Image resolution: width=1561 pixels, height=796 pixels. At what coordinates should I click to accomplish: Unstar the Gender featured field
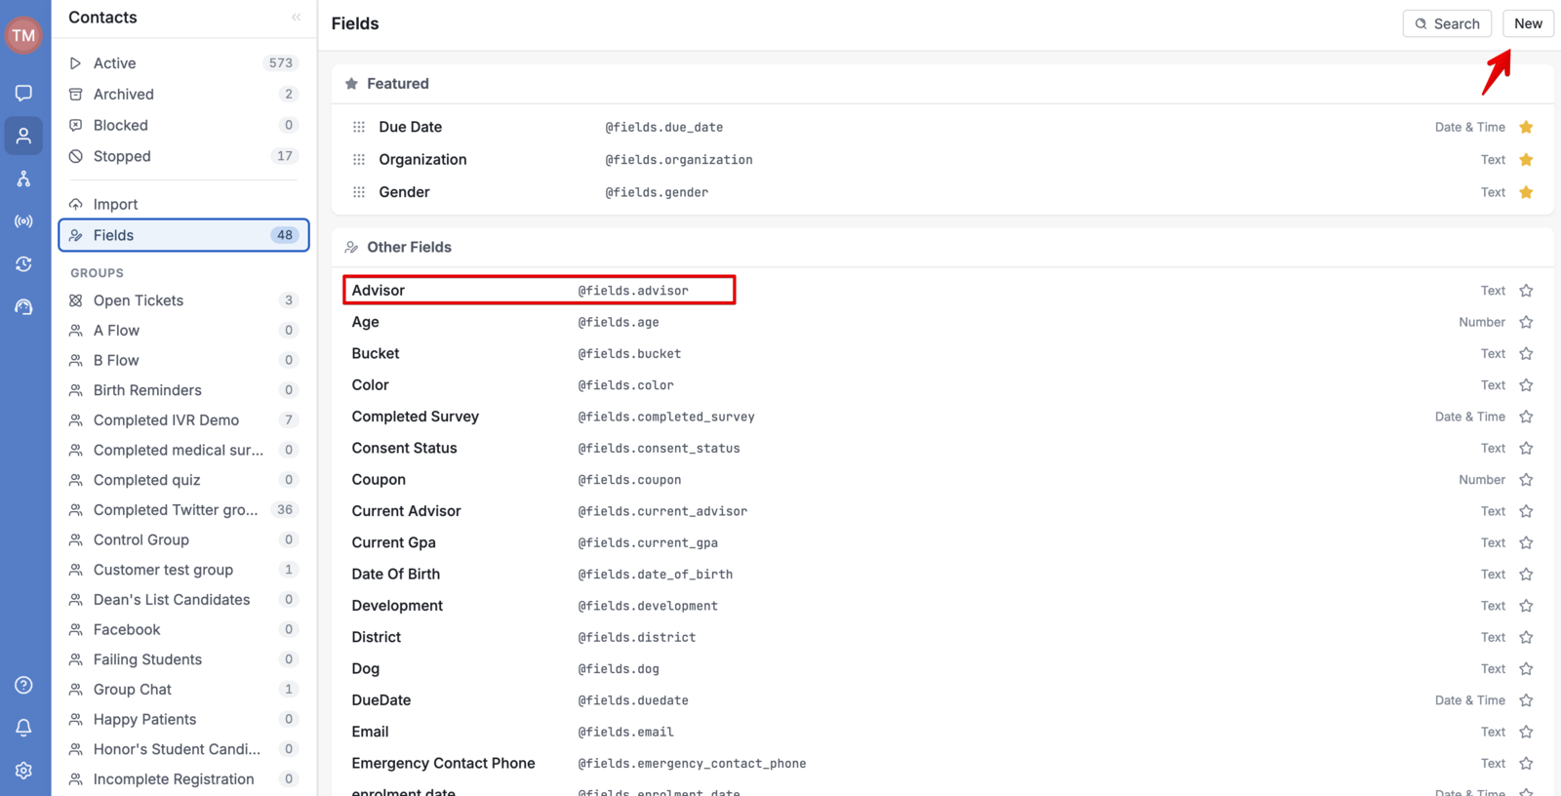tap(1526, 192)
